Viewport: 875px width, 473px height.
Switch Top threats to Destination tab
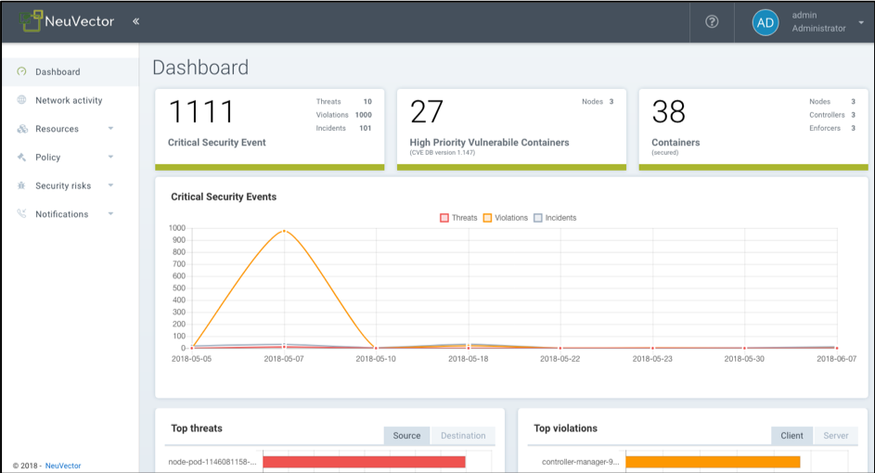[x=463, y=436]
